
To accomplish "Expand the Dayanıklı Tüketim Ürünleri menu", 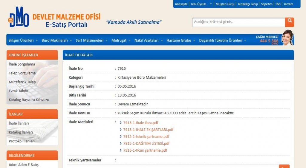I will click(223, 41).
